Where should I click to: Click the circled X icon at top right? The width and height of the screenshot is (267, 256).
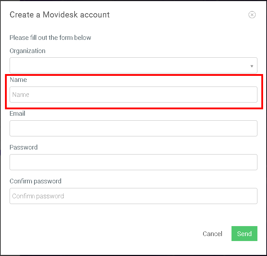(252, 15)
